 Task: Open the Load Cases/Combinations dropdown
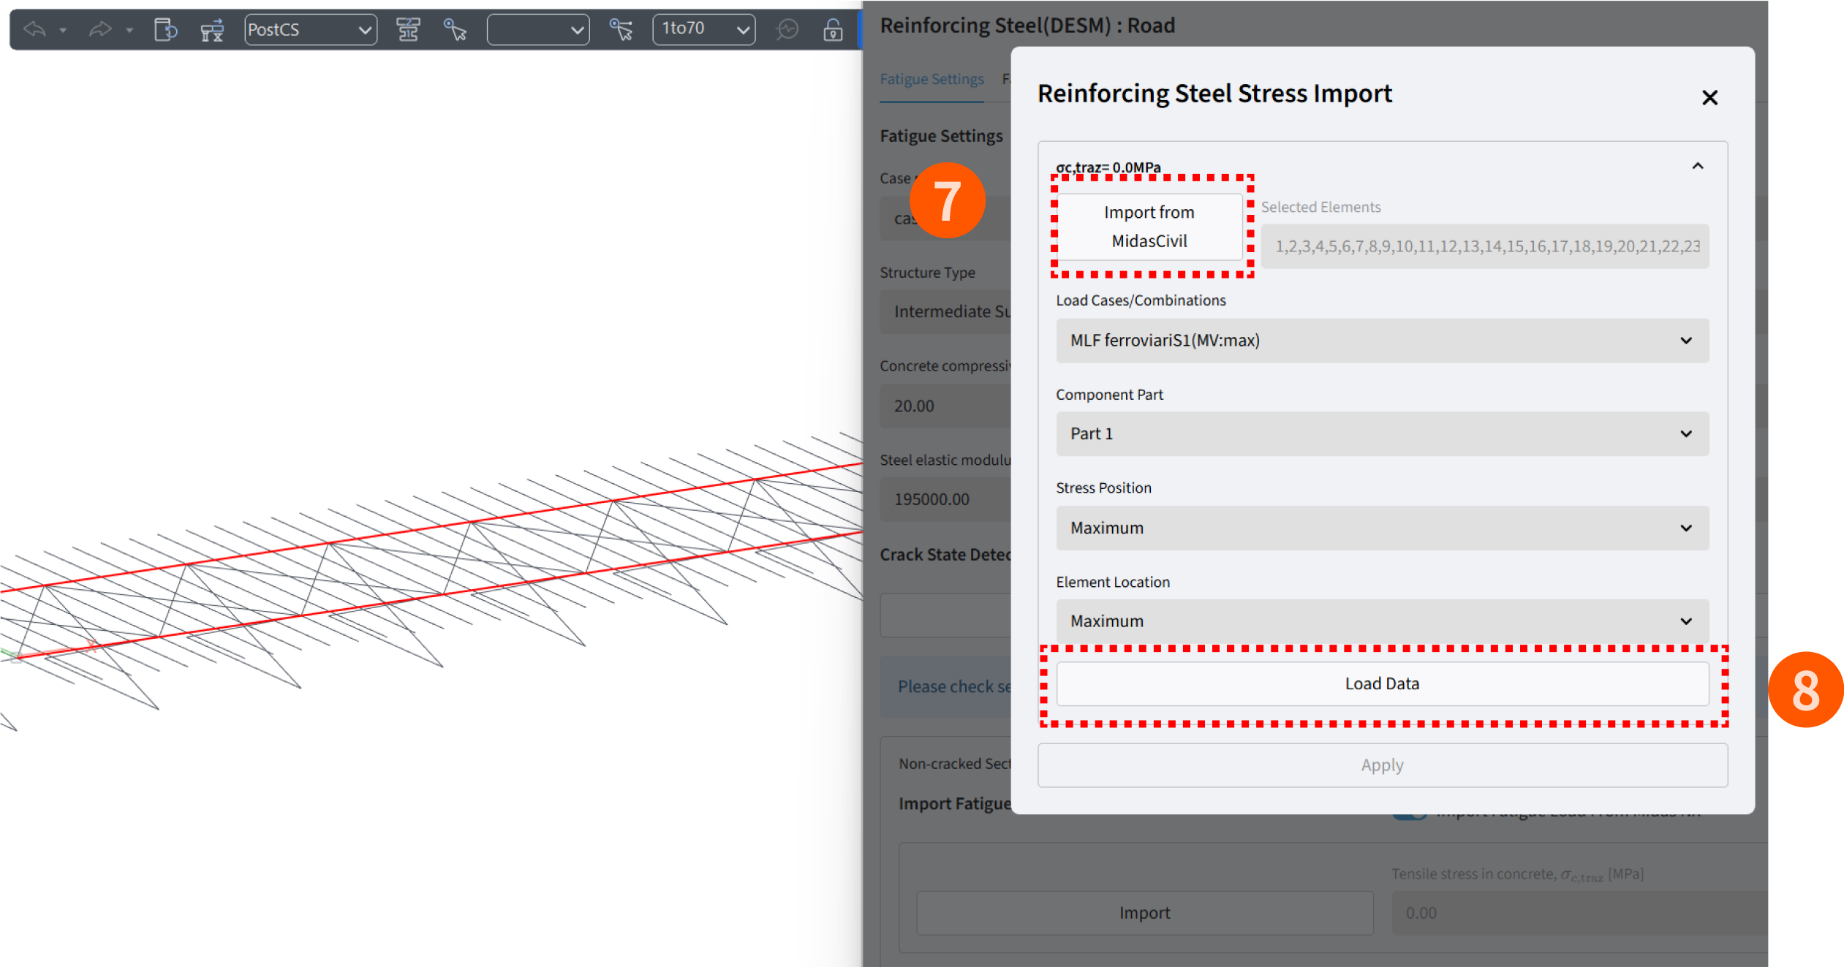(1381, 341)
